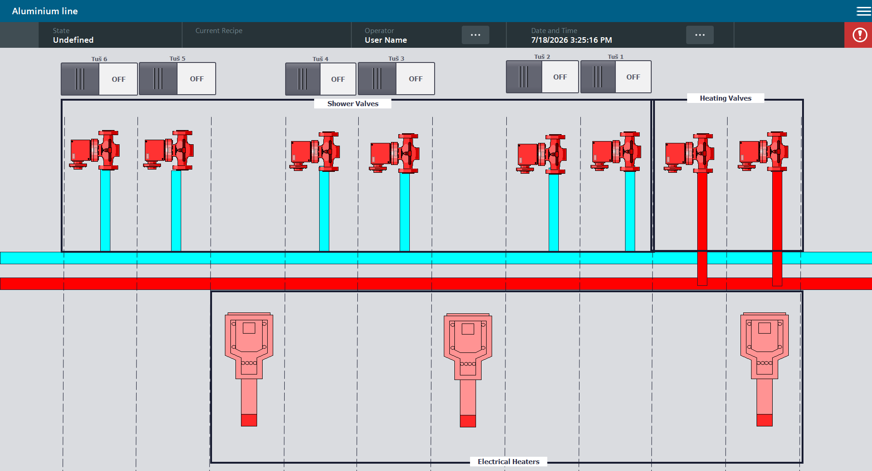872x471 pixels.
Task: Click the Electrical Heaters group label
Action: coord(509,462)
